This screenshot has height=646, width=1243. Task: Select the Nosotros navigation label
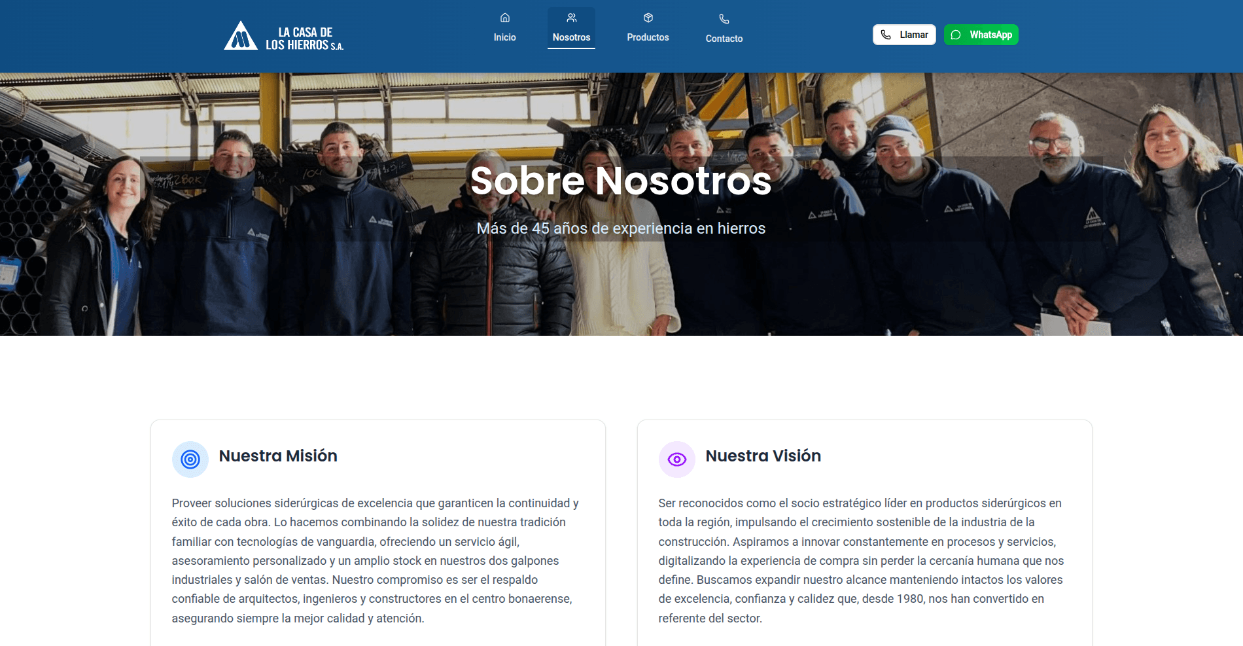(571, 37)
